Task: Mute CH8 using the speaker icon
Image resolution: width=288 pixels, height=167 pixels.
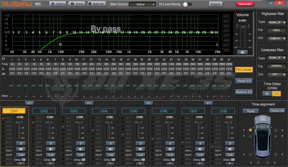Action: click(x=230, y=149)
